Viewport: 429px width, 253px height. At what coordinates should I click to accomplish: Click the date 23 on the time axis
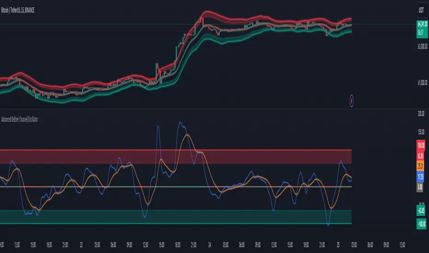(81, 245)
